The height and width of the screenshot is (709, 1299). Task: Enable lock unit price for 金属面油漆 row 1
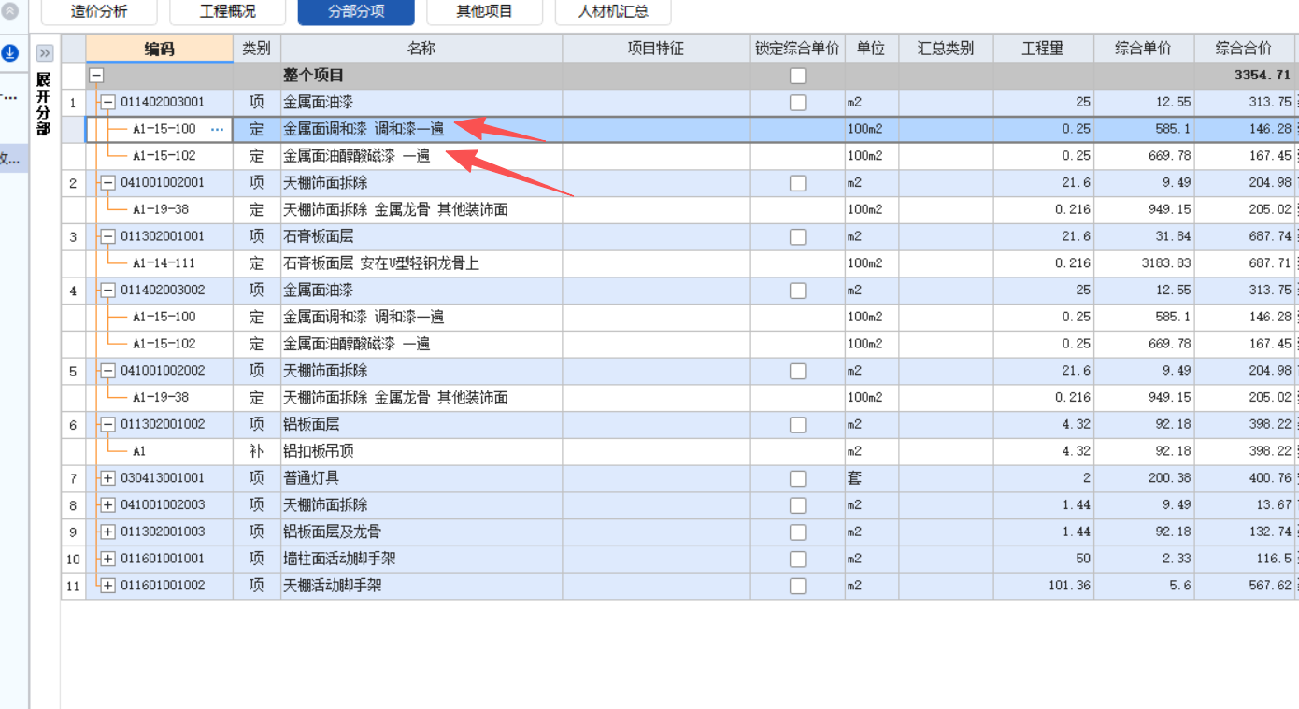(797, 102)
